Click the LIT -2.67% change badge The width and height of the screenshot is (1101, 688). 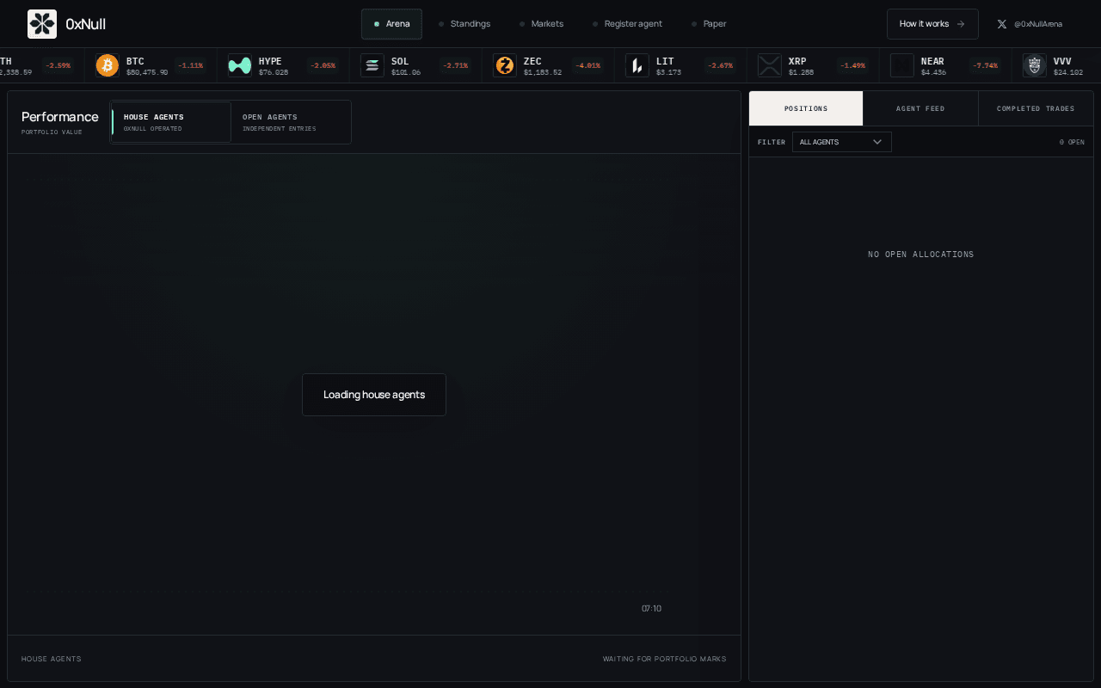click(721, 65)
